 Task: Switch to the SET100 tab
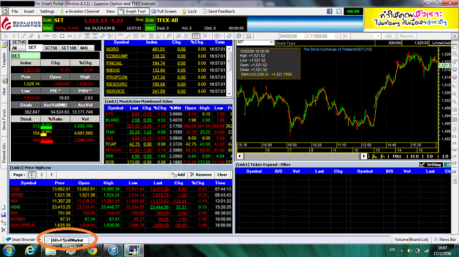(x=69, y=48)
